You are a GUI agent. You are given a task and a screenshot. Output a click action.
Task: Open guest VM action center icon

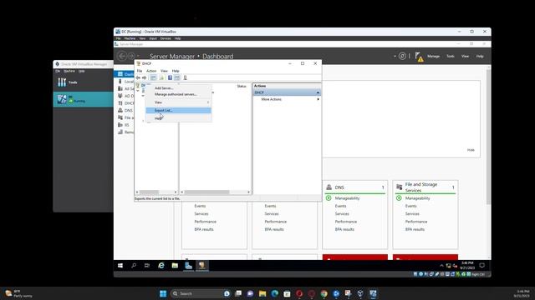pos(481,265)
